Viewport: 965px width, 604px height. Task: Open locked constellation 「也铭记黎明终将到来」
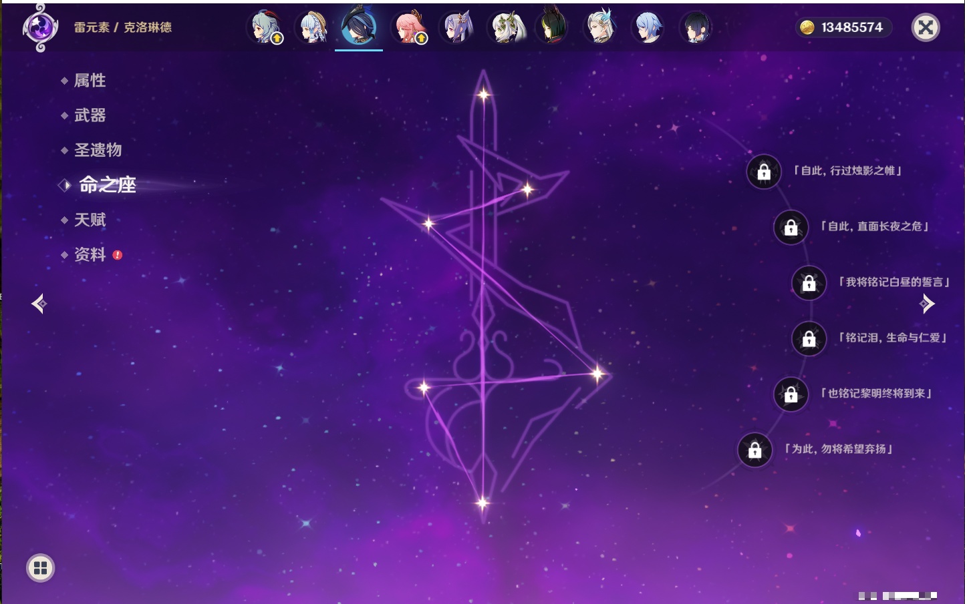tap(791, 394)
